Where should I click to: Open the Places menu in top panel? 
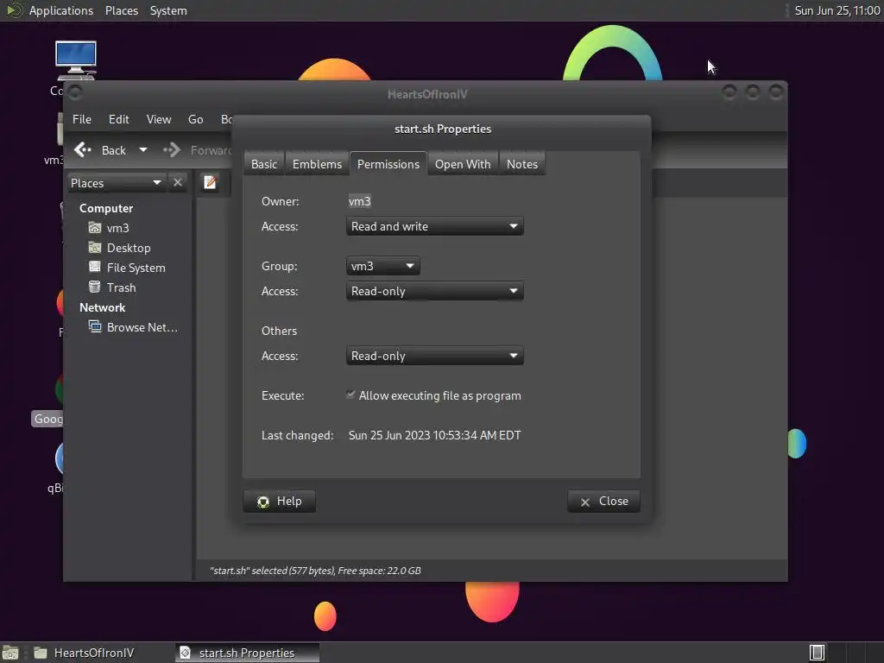tap(122, 10)
